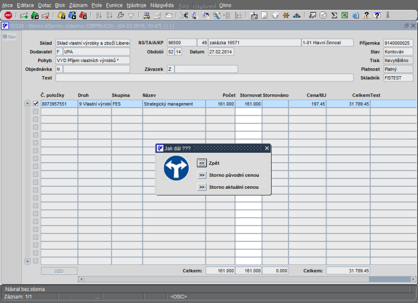Click the sort descending Z-A icon
This screenshot has width=418, height=303.
click(x=109, y=16)
